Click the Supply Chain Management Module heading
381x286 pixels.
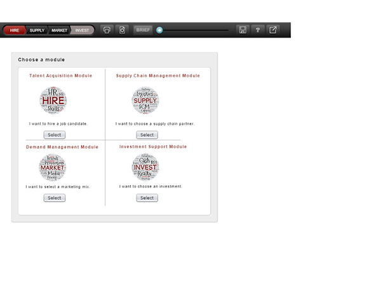pos(158,76)
